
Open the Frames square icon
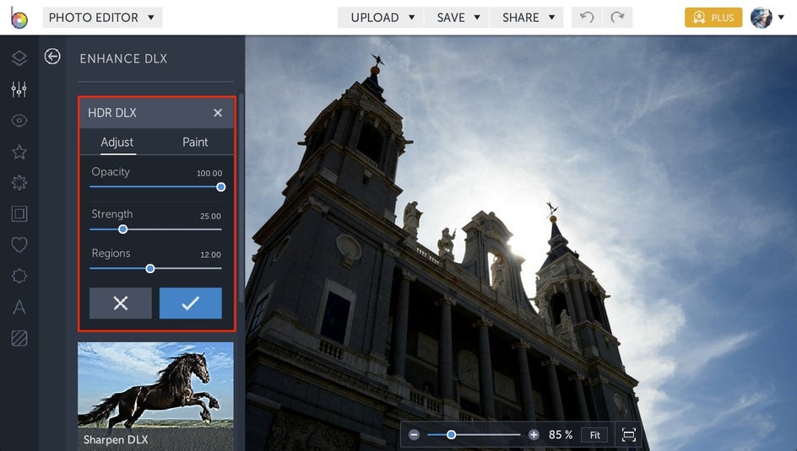(x=19, y=213)
